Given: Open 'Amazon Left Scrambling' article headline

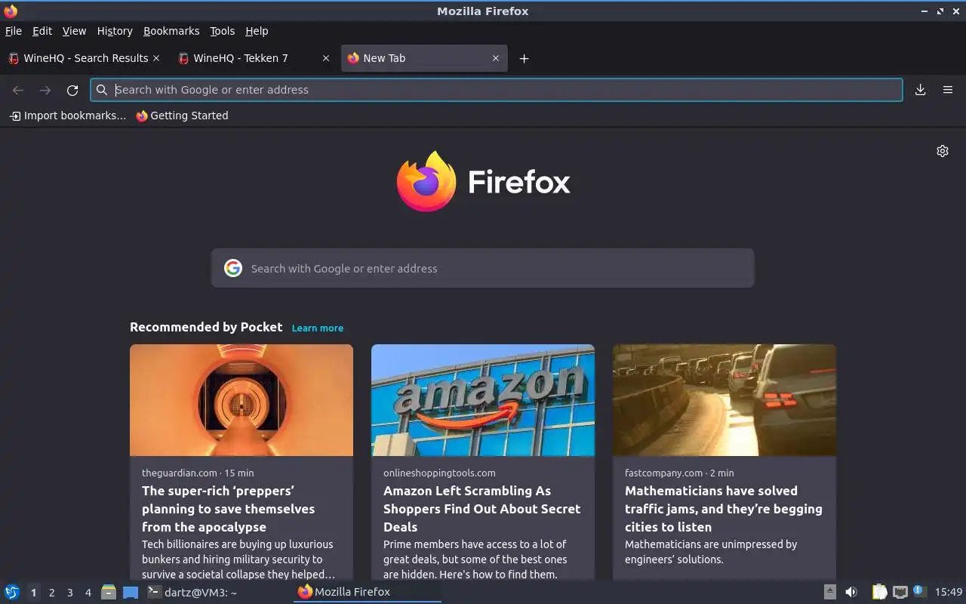Looking at the screenshot, I should click(482, 509).
